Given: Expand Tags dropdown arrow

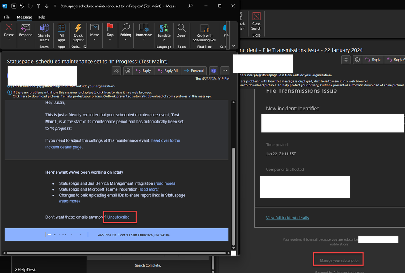Looking at the screenshot, I should tap(110, 39).
